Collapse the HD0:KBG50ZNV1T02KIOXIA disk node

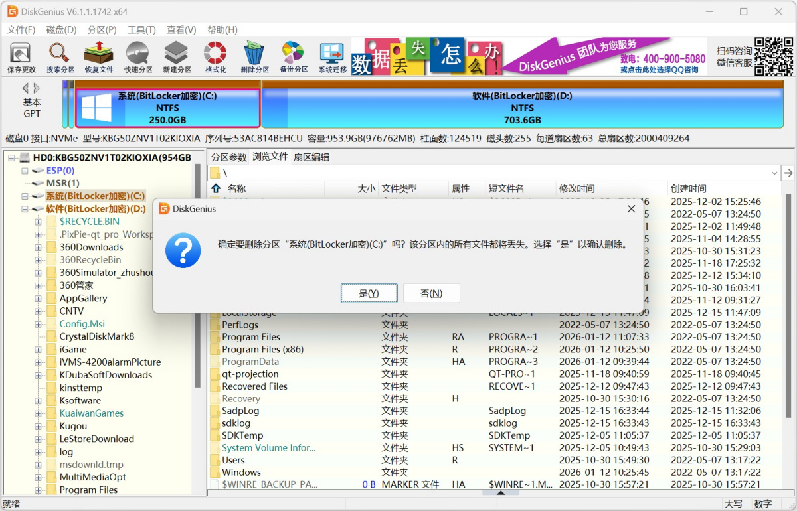12,158
